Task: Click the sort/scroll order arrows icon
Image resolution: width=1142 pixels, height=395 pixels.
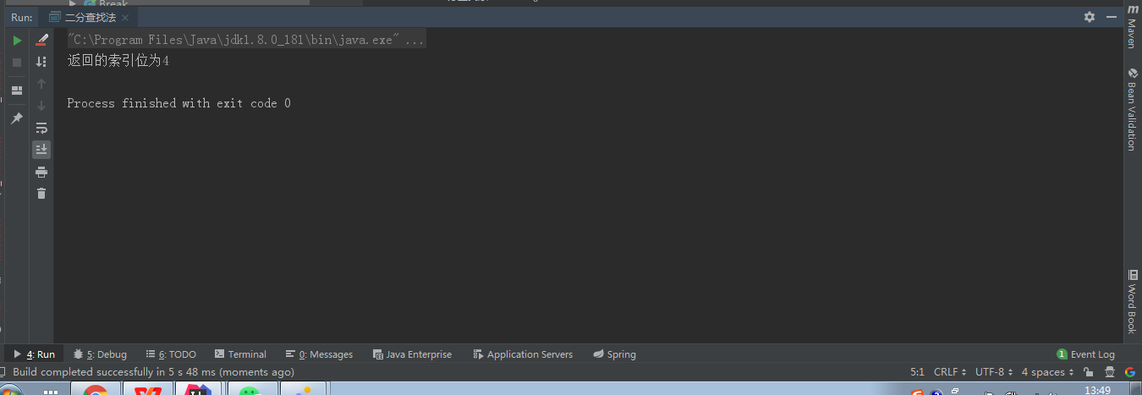Action: pyautogui.click(x=41, y=62)
